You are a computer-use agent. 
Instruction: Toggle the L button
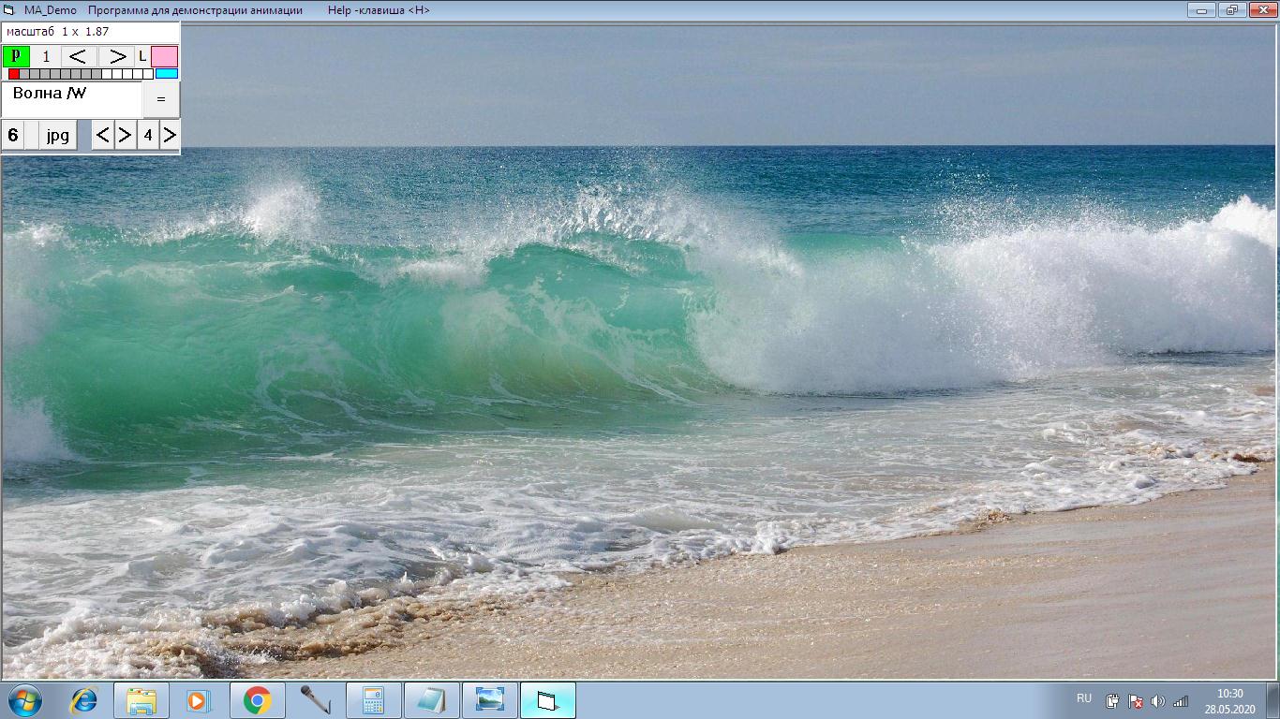click(142, 56)
